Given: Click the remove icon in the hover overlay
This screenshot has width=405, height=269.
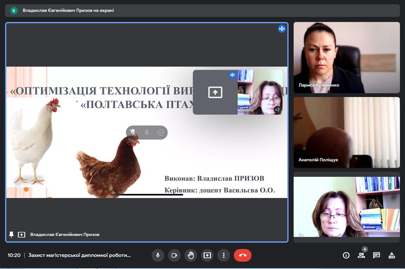Looking at the screenshot, I should click(161, 133).
